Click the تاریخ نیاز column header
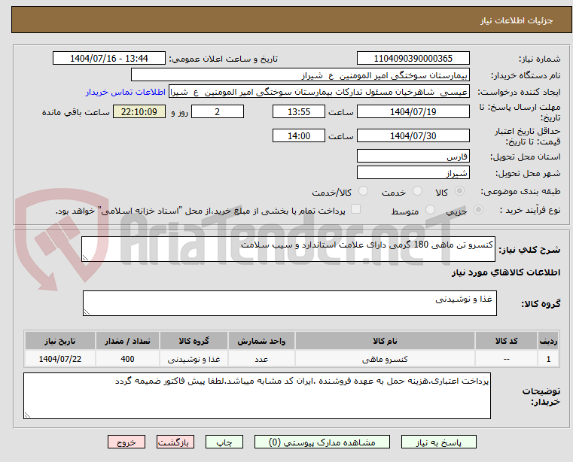 (x=60, y=341)
